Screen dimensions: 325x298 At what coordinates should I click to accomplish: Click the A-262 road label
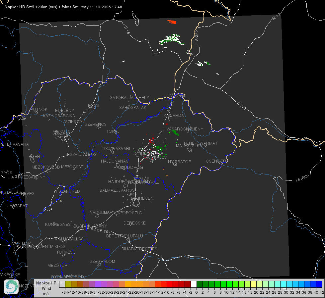[x=197, y=35]
